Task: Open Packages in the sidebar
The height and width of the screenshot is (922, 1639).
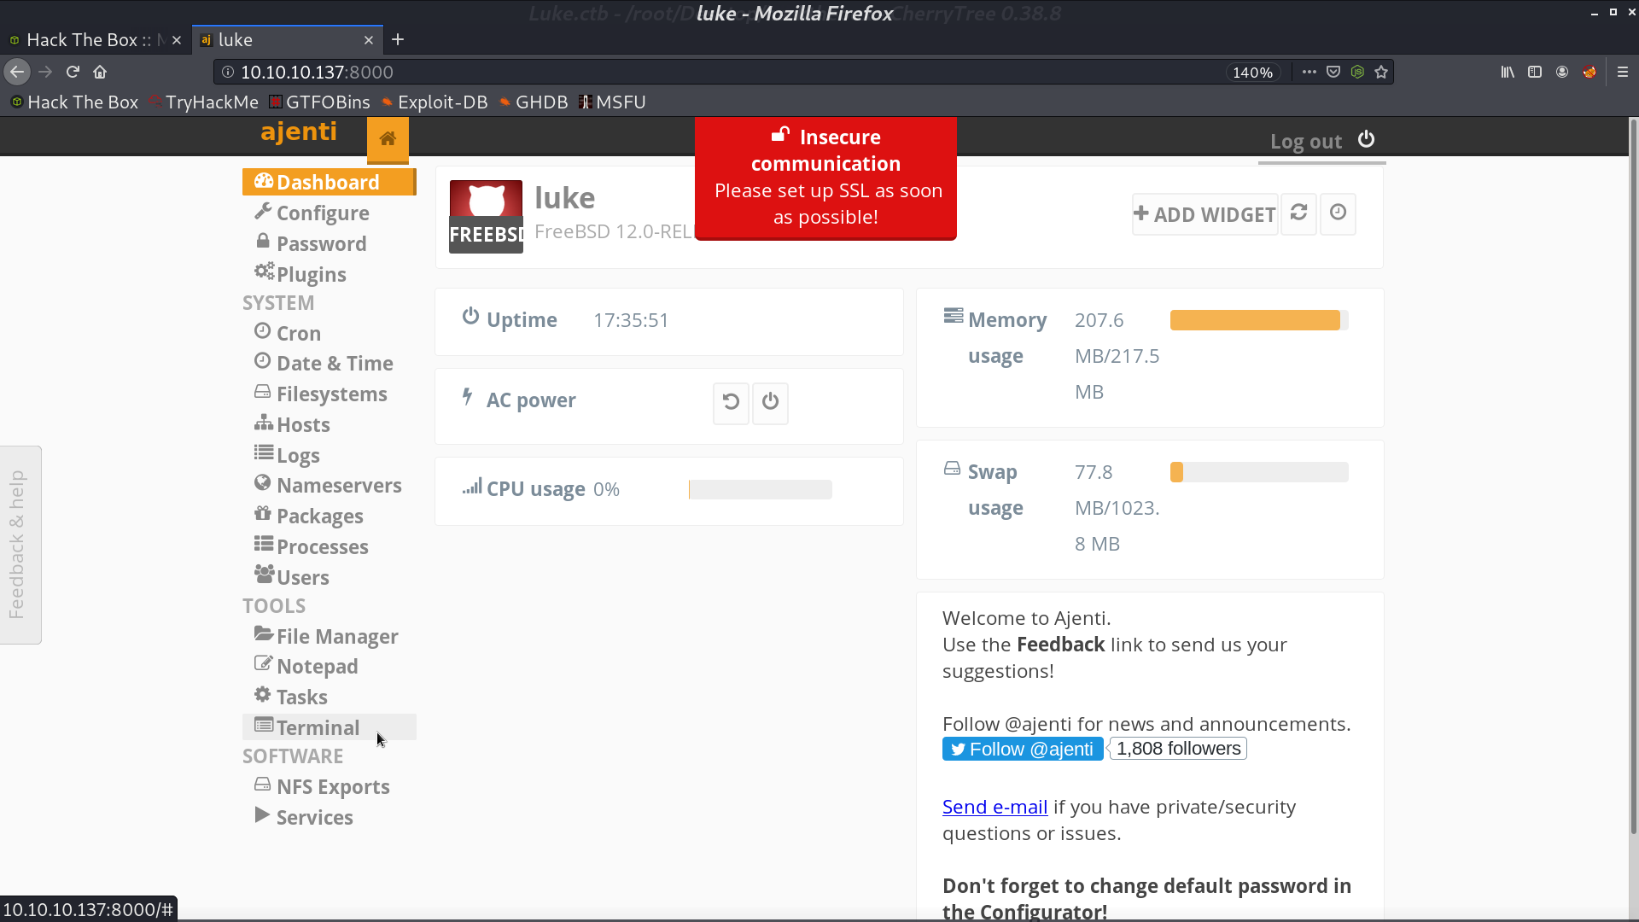Action: 329,516
